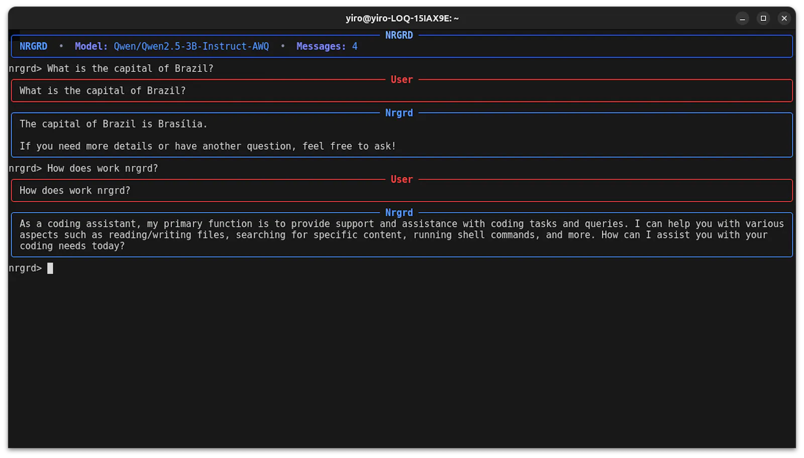
Task: Click the prompt line 'nrgrd> What is the capital of Brazil?'
Action: coord(111,68)
